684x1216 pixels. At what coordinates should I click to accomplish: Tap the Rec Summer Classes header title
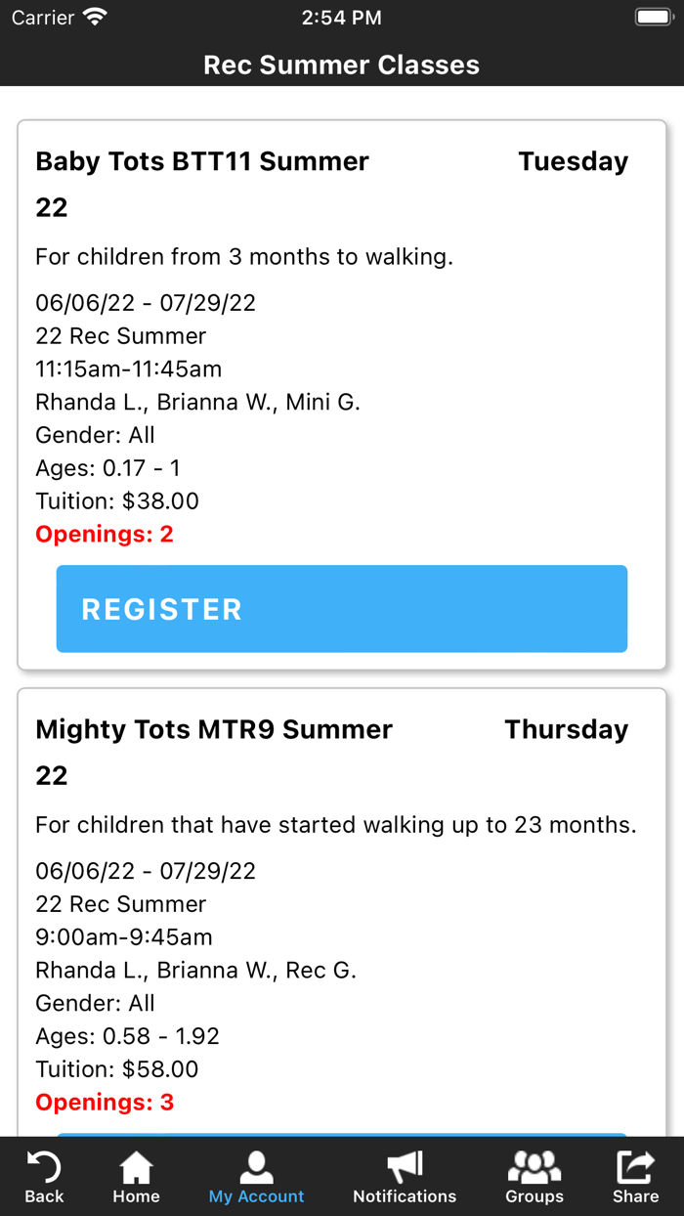pyautogui.click(x=342, y=65)
